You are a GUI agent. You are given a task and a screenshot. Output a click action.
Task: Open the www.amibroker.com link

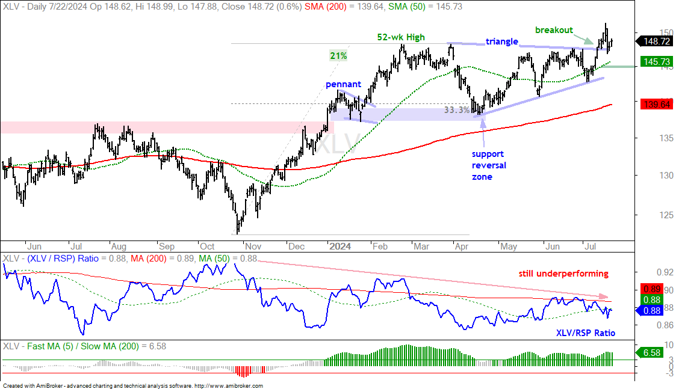coord(229,386)
